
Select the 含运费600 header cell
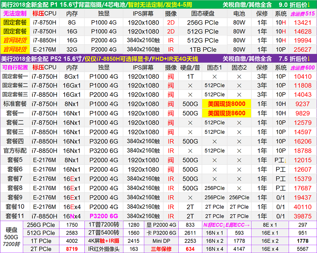(302, 68)
